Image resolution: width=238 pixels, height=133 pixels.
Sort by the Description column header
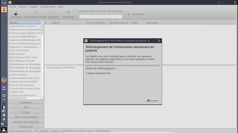pyautogui.click(x=190, y=23)
